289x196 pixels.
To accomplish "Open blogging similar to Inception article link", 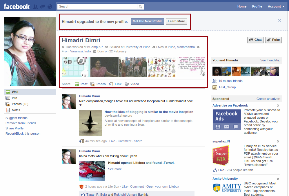I will pyautogui.click(x=149, y=112).
